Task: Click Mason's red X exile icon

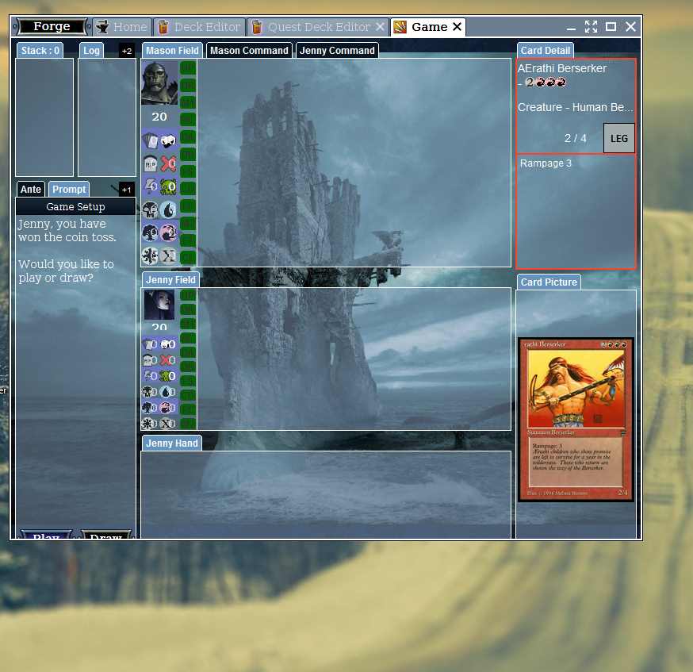Action: point(168,164)
